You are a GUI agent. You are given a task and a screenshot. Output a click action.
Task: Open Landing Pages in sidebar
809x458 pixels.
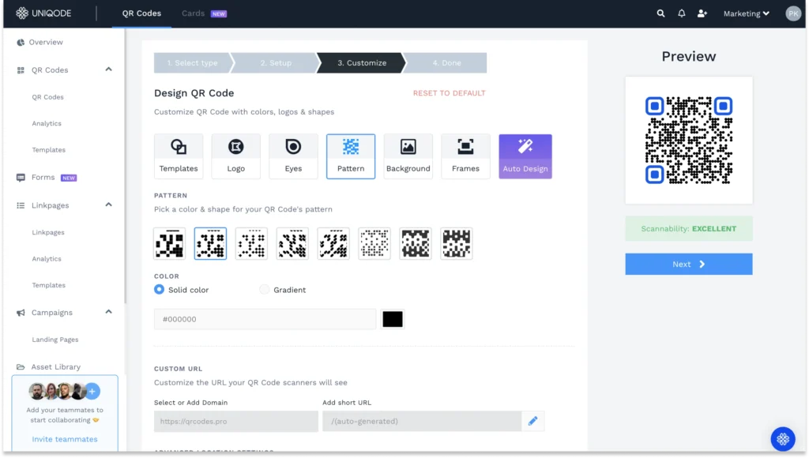coord(55,340)
